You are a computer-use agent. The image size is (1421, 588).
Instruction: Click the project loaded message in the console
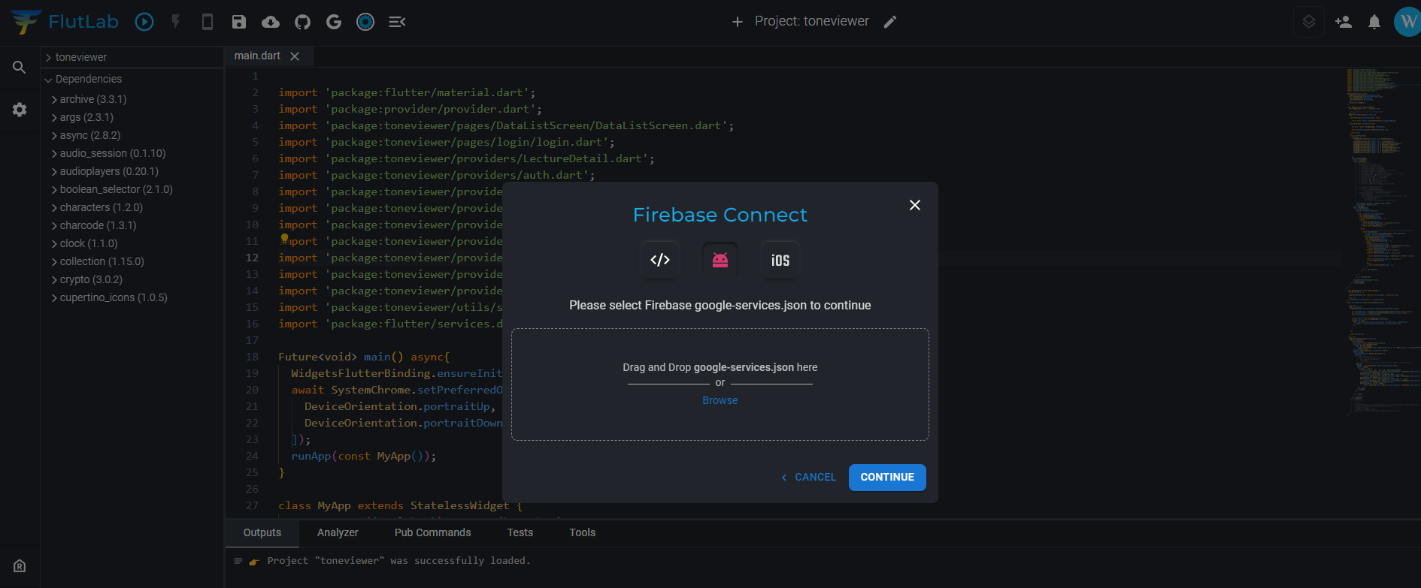(399, 561)
